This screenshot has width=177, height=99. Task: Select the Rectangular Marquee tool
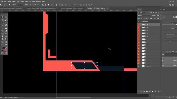click(x=6, y=17)
